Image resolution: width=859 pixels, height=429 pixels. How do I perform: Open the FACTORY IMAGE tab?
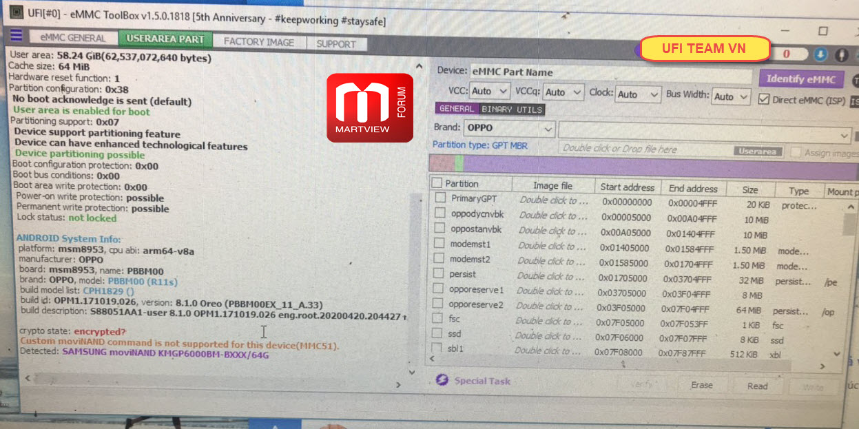coord(259,42)
